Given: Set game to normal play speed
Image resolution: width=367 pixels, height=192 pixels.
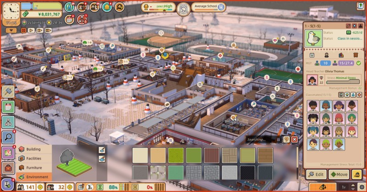Looking at the screenshot, I should pyautogui.click(x=31, y=30).
